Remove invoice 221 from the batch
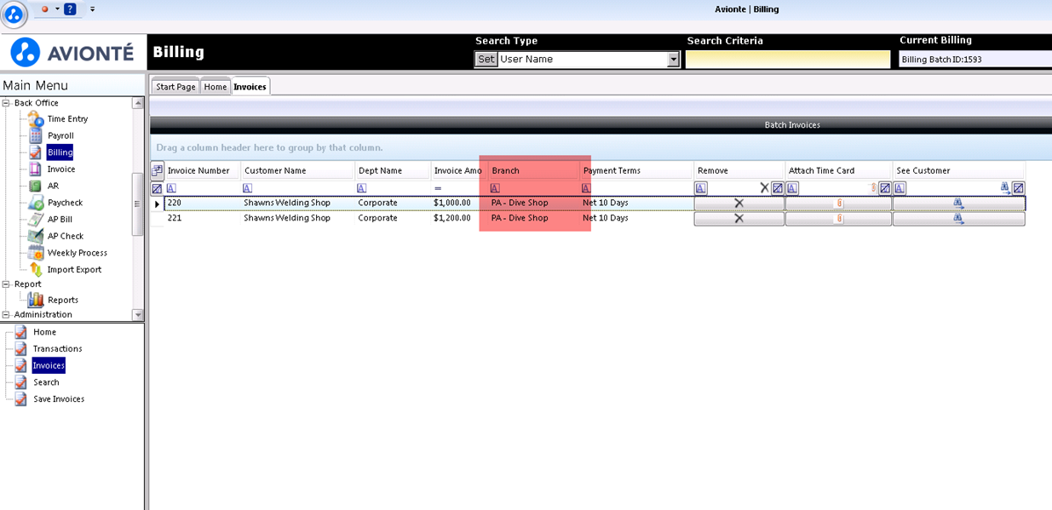1052x510 pixels. pyautogui.click(x=739, y=219)
